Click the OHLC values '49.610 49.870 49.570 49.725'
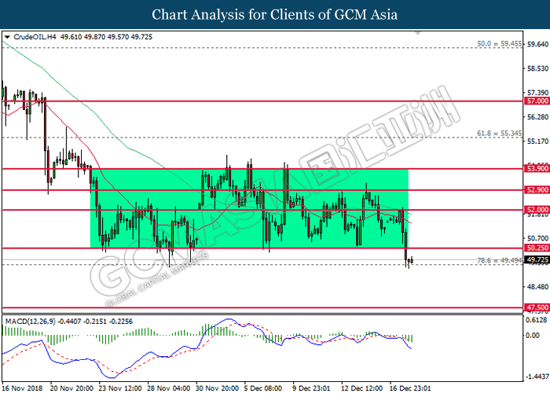This screenshot has width=550, height=393. pyautogui.click(x=106, y=37)
